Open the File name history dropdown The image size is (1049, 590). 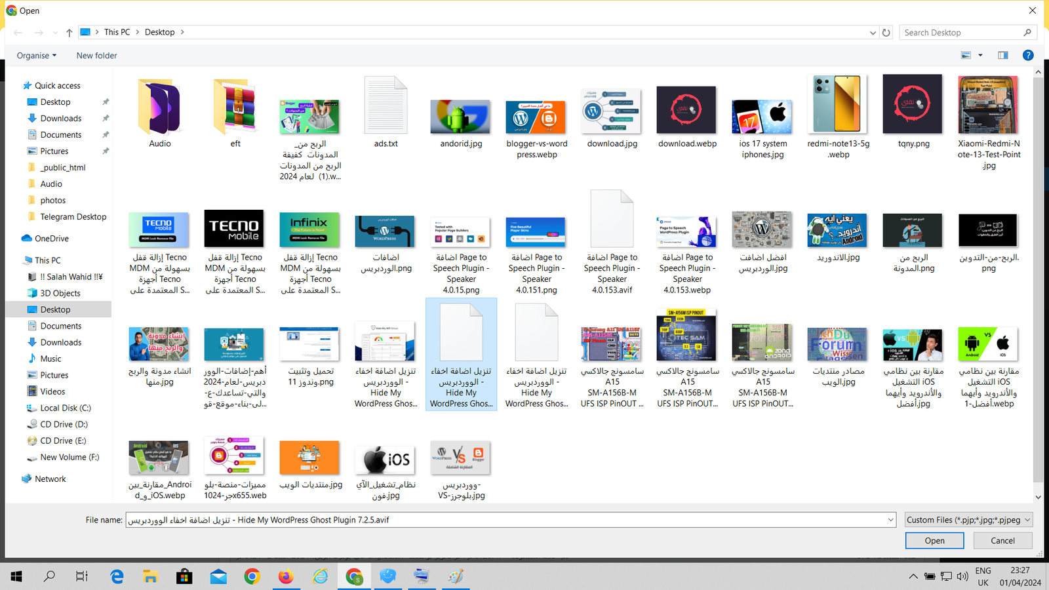[890, 520]
